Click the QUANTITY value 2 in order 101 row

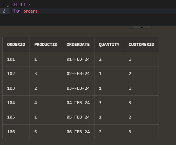click(x=100, y=59)
